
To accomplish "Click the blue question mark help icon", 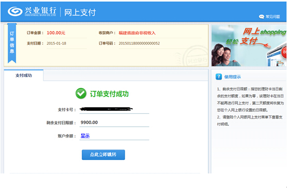I will [x=219, y=77].
